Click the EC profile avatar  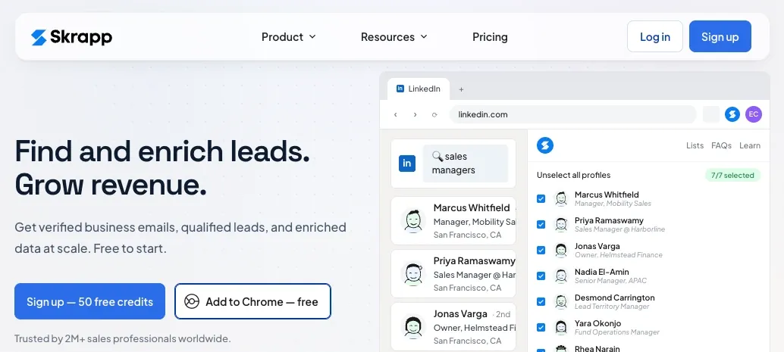tap(754, 114)
